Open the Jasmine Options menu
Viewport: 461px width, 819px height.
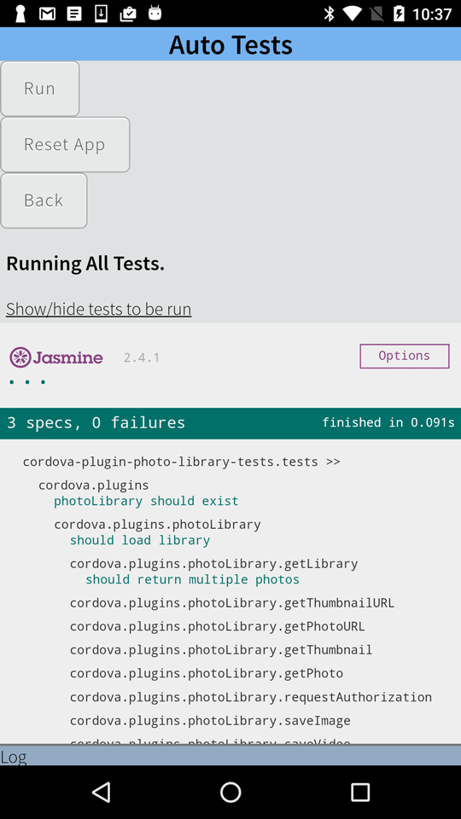pyautogui.click(x=404, y=356)
